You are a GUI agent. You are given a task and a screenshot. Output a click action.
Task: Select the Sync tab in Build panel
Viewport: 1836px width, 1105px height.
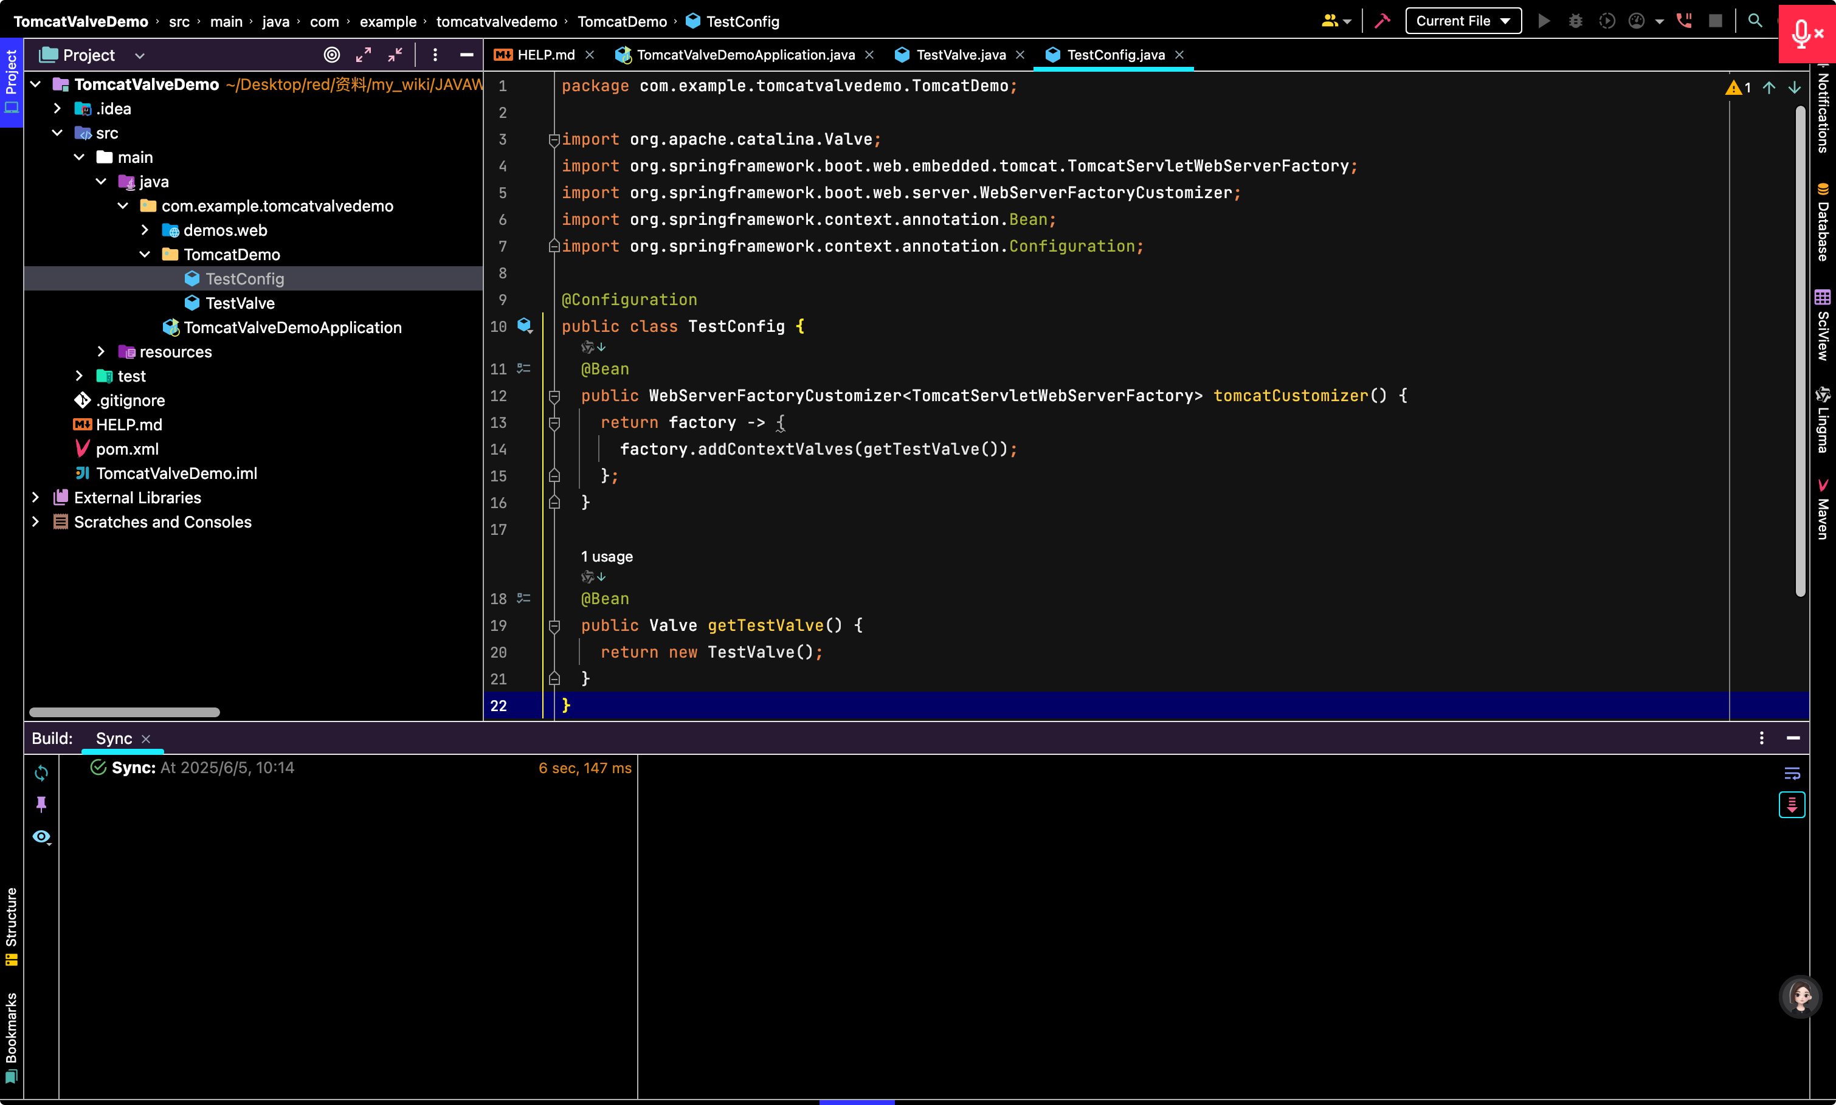[x=114, y=738]
